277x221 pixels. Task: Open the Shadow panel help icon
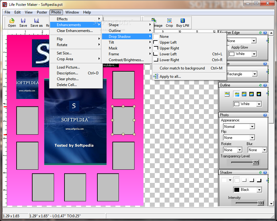click(265, 172)
